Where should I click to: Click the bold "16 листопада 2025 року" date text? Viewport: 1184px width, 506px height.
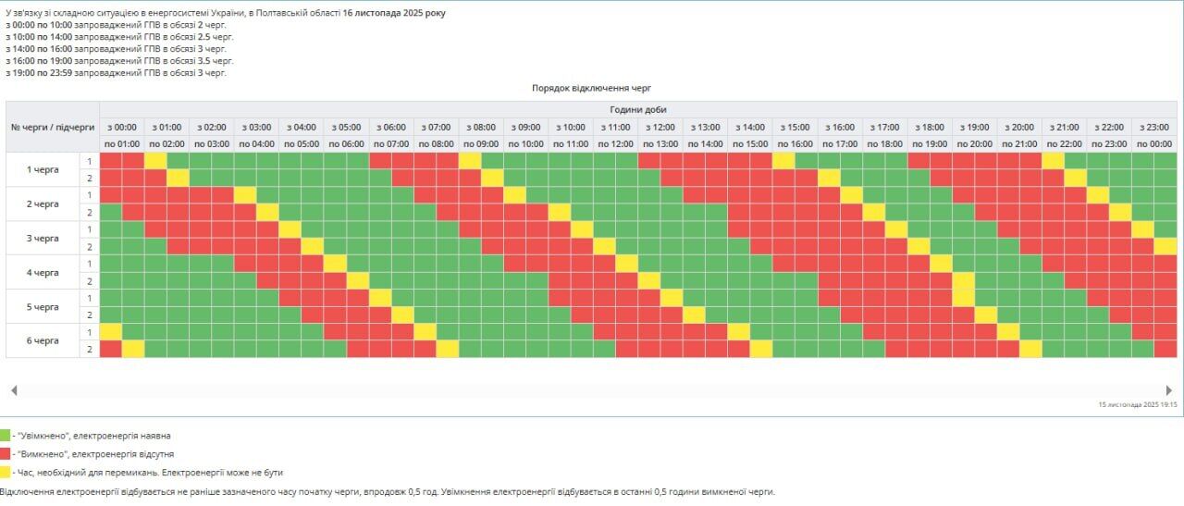394,13
